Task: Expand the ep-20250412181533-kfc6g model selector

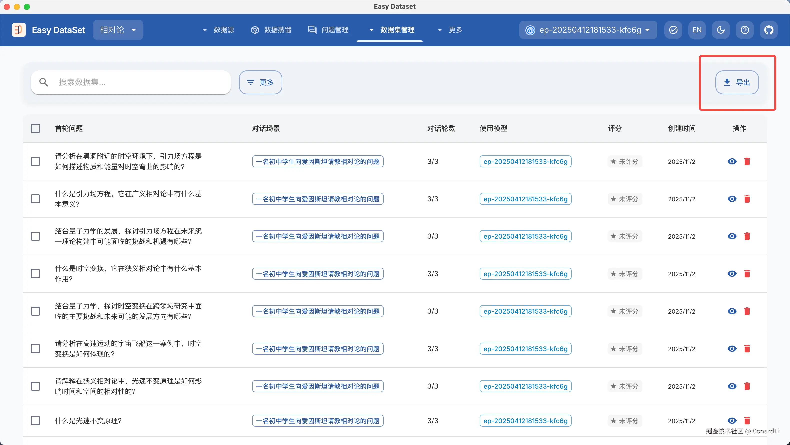Action: click(x=588, y=30)
